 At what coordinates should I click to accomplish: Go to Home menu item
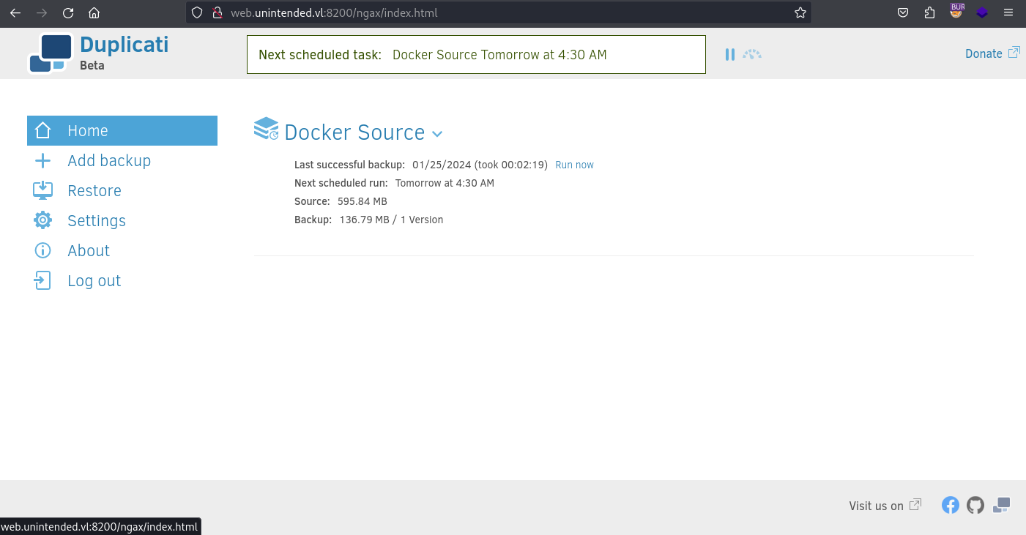[x=122, y=130]
